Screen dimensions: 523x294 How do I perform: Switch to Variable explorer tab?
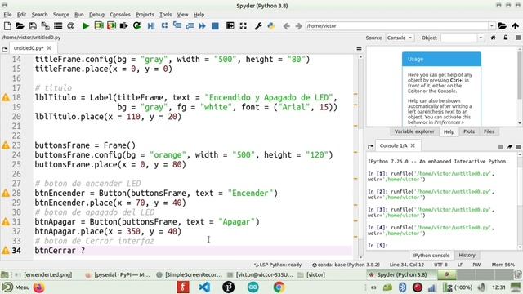click(x=414, y=131)
